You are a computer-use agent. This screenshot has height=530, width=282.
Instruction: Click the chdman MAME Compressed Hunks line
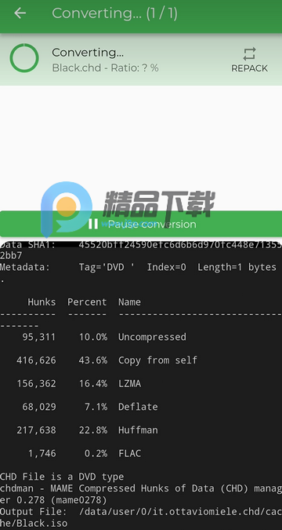(x=141, y=494)
